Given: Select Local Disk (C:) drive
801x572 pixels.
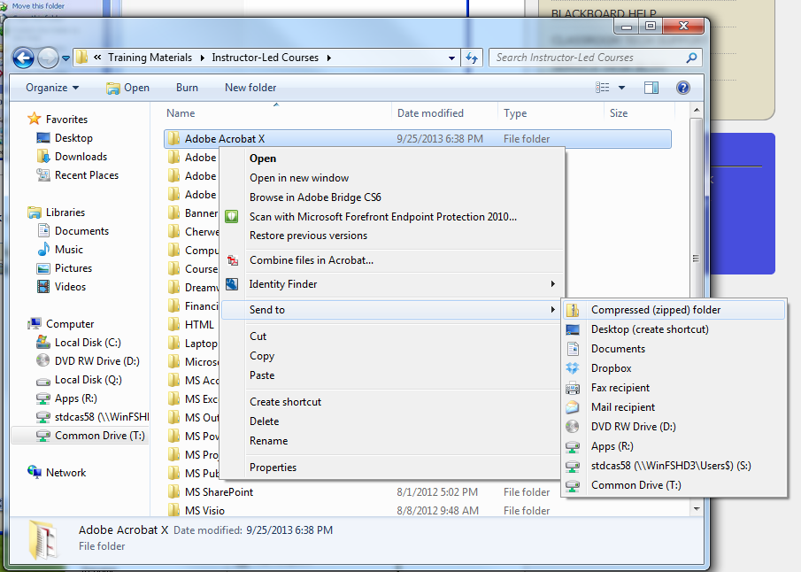Looking at the screenshot, I should pos(88,343).
